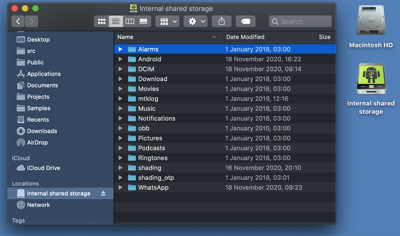Screen dimensions: 400x236
Task: Click the Edit Tags toolbar icon
Action: point(245,21)
